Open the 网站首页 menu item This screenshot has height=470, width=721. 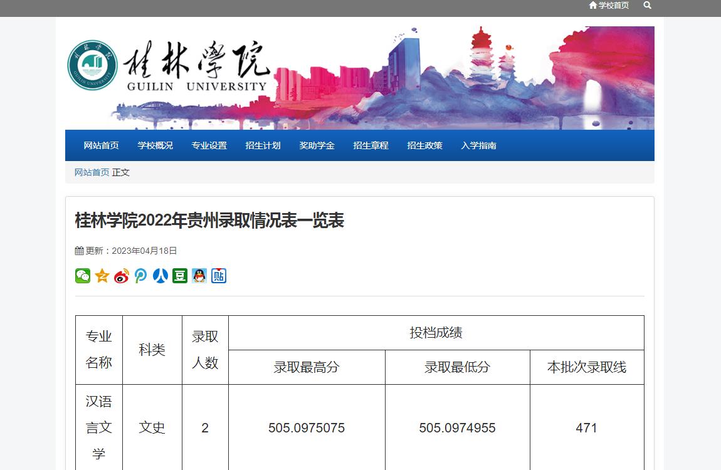pyautogui.click(x=101, y=145)
